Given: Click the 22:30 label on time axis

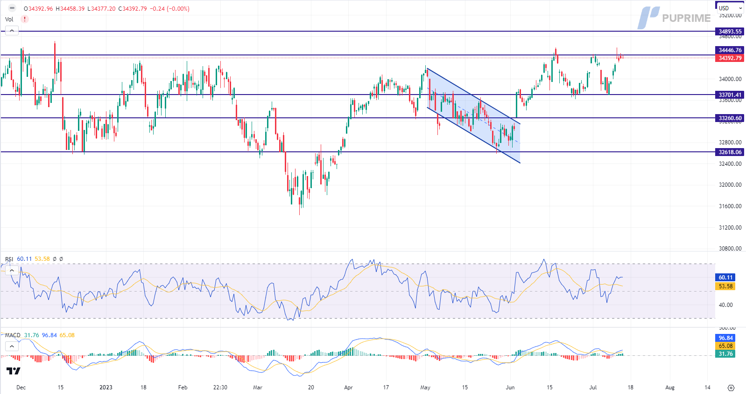Looking at the screenshot, I should coord(220,387).
